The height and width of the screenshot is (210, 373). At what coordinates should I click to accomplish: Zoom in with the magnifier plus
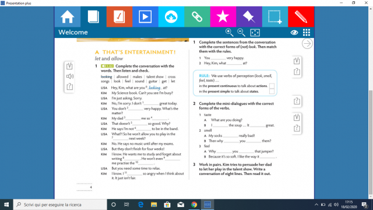pyautogui.click(x=229, y=33)
